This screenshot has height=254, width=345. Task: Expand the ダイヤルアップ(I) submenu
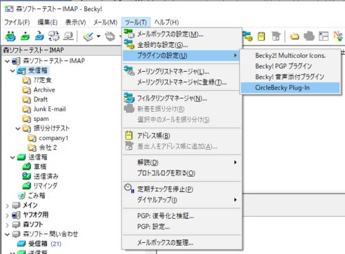click(182, 199)
